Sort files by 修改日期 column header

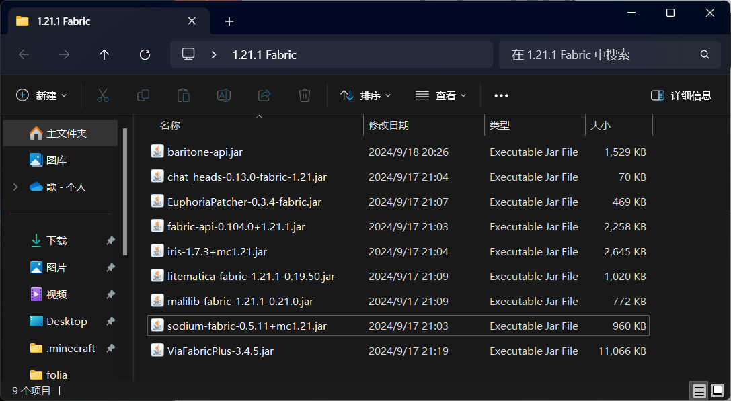point(389,126)
